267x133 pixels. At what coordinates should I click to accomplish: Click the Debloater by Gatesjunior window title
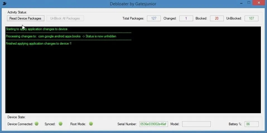(133, 4)
